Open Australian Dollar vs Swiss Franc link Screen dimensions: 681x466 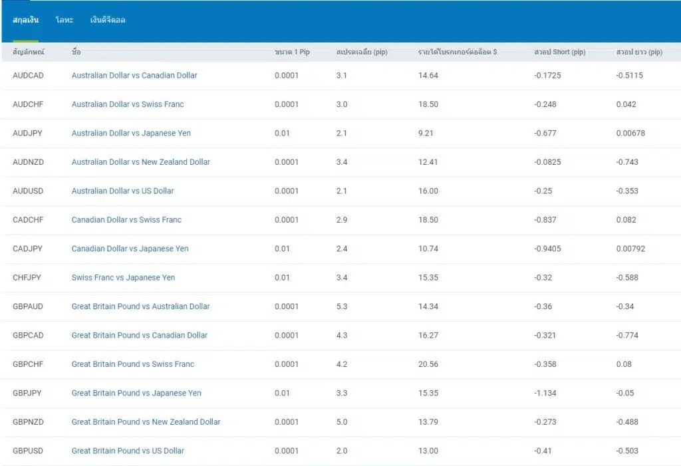128,104
